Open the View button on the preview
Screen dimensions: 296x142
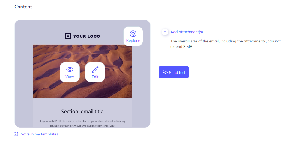pyautogui.click(x=70, y=72)
